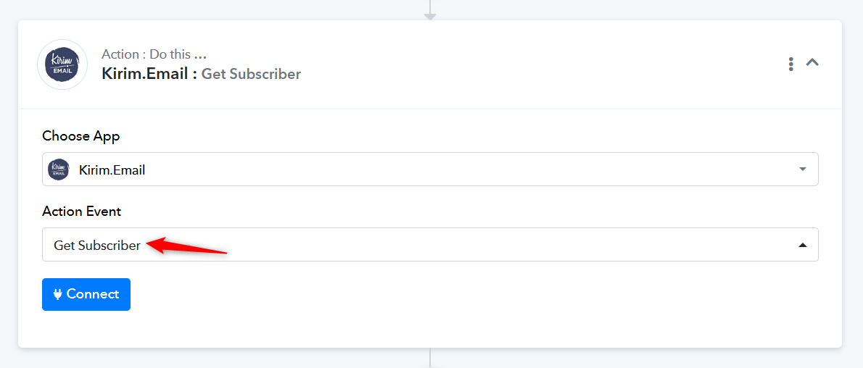Collapse the action step with chevron
Image resolution: width=863 pixels, height=368 pixels.
coord(812,63)
